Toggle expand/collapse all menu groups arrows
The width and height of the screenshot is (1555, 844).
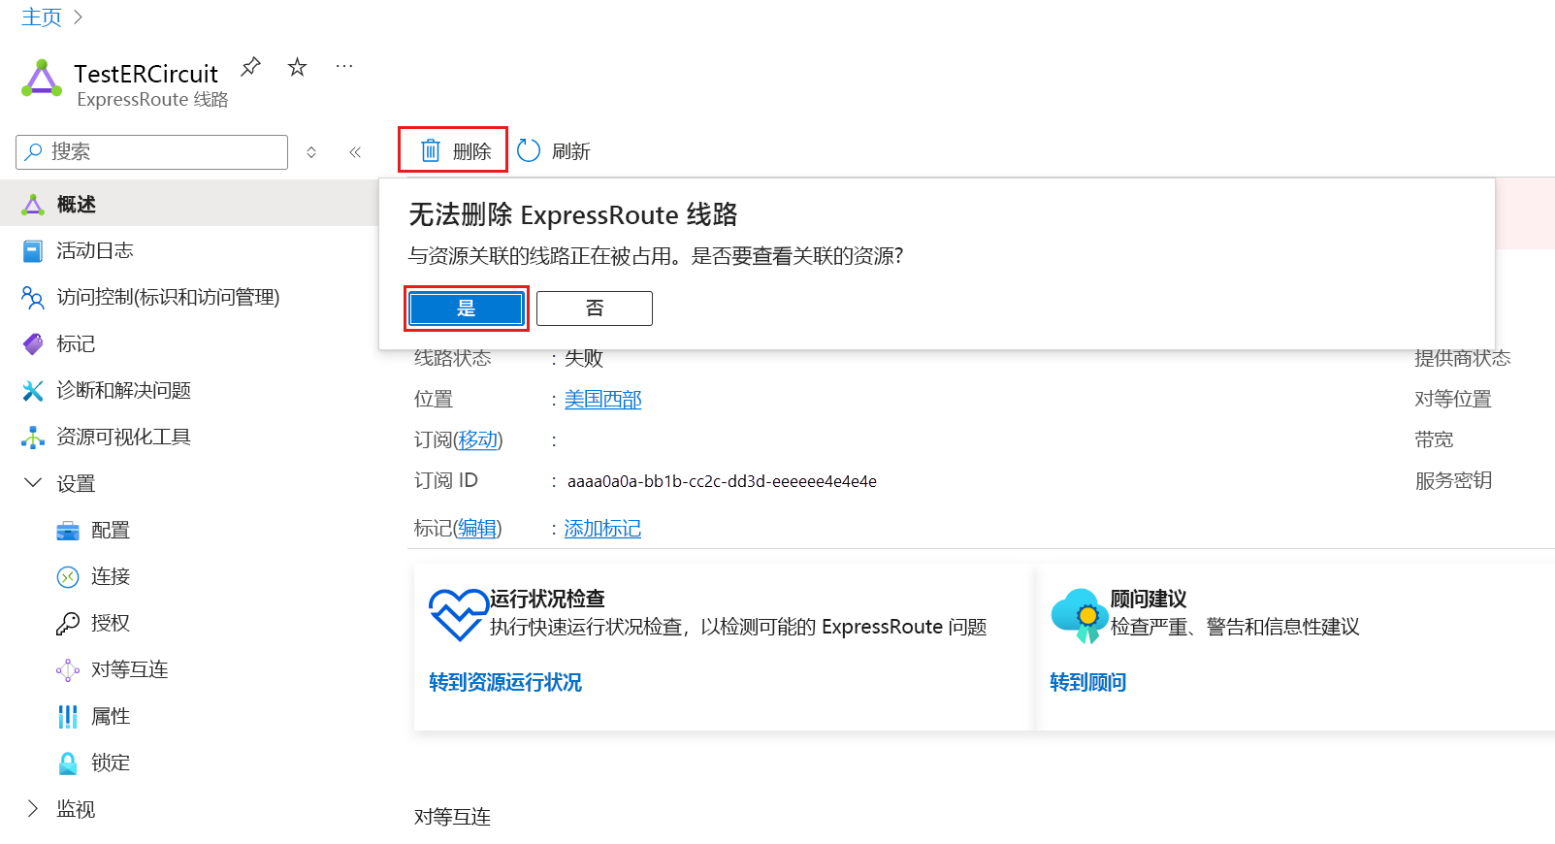(x=311, y=152)
